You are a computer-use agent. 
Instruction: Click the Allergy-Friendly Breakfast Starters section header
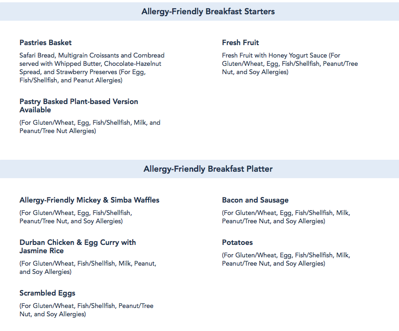[x=208, y=12]
